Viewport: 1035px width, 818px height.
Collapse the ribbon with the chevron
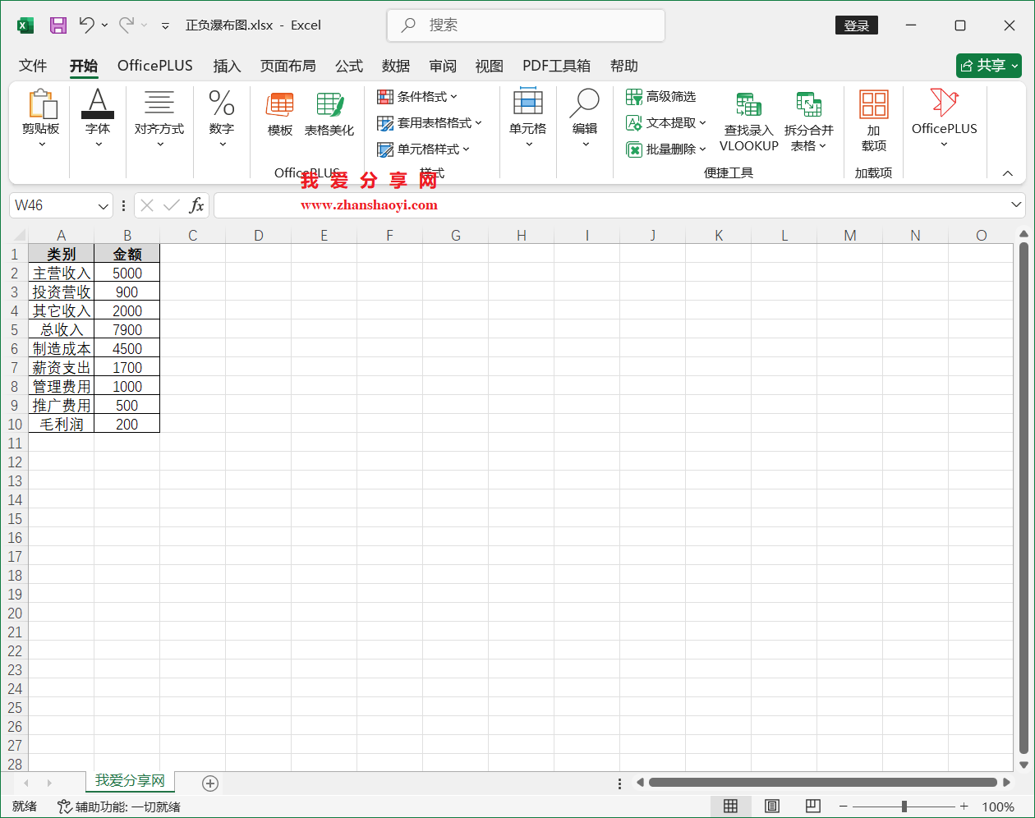(1007, 173)
